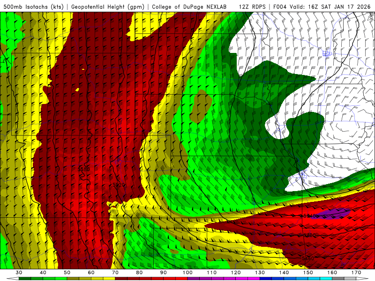
Task: Click the 120 value on the color scale
Action: (236, 273)
